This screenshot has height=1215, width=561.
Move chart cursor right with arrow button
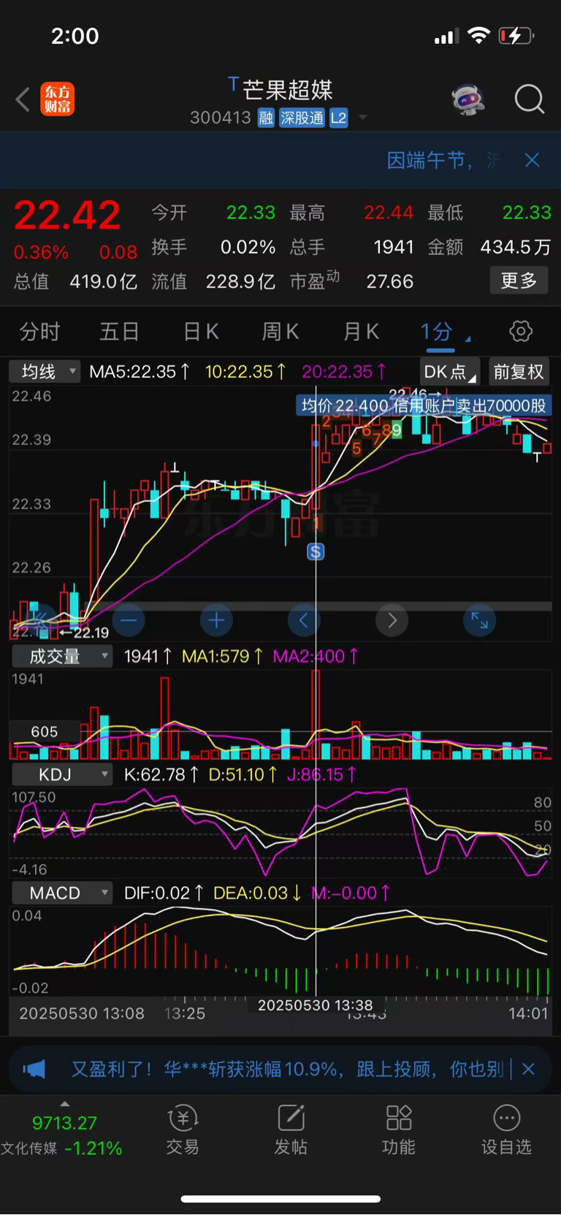click(x=392, y=621)
